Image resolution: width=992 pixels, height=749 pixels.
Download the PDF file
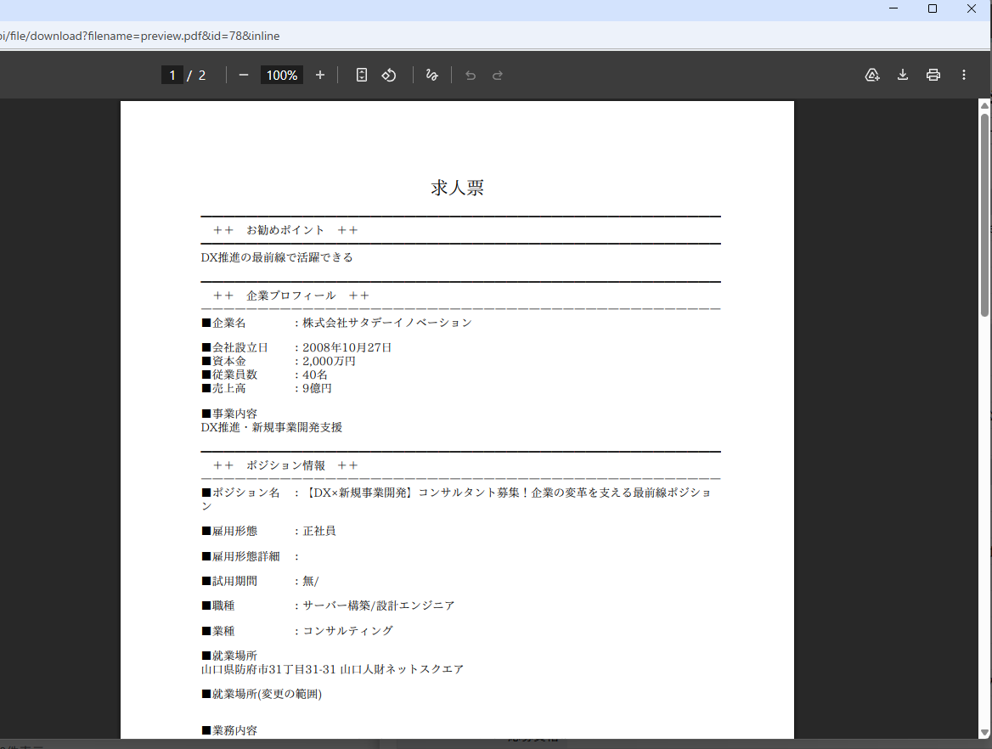click(x=903, y=76)
